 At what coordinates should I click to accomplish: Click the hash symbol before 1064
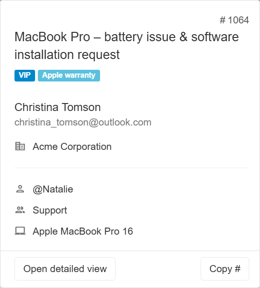tap(223, 20)
